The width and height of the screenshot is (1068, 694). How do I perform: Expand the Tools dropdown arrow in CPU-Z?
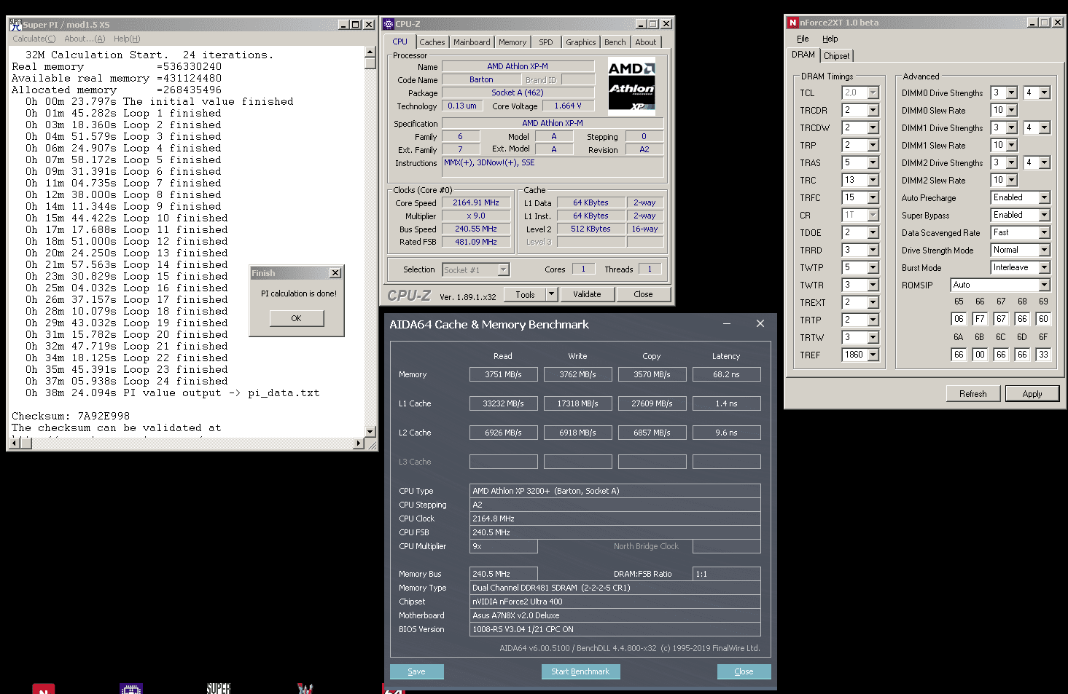coord(552,294)
